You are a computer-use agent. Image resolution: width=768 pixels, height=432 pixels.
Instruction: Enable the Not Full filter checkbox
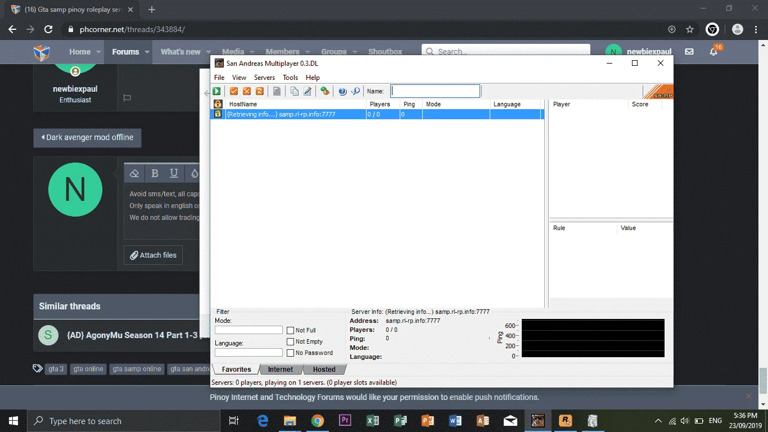point(290,330)
